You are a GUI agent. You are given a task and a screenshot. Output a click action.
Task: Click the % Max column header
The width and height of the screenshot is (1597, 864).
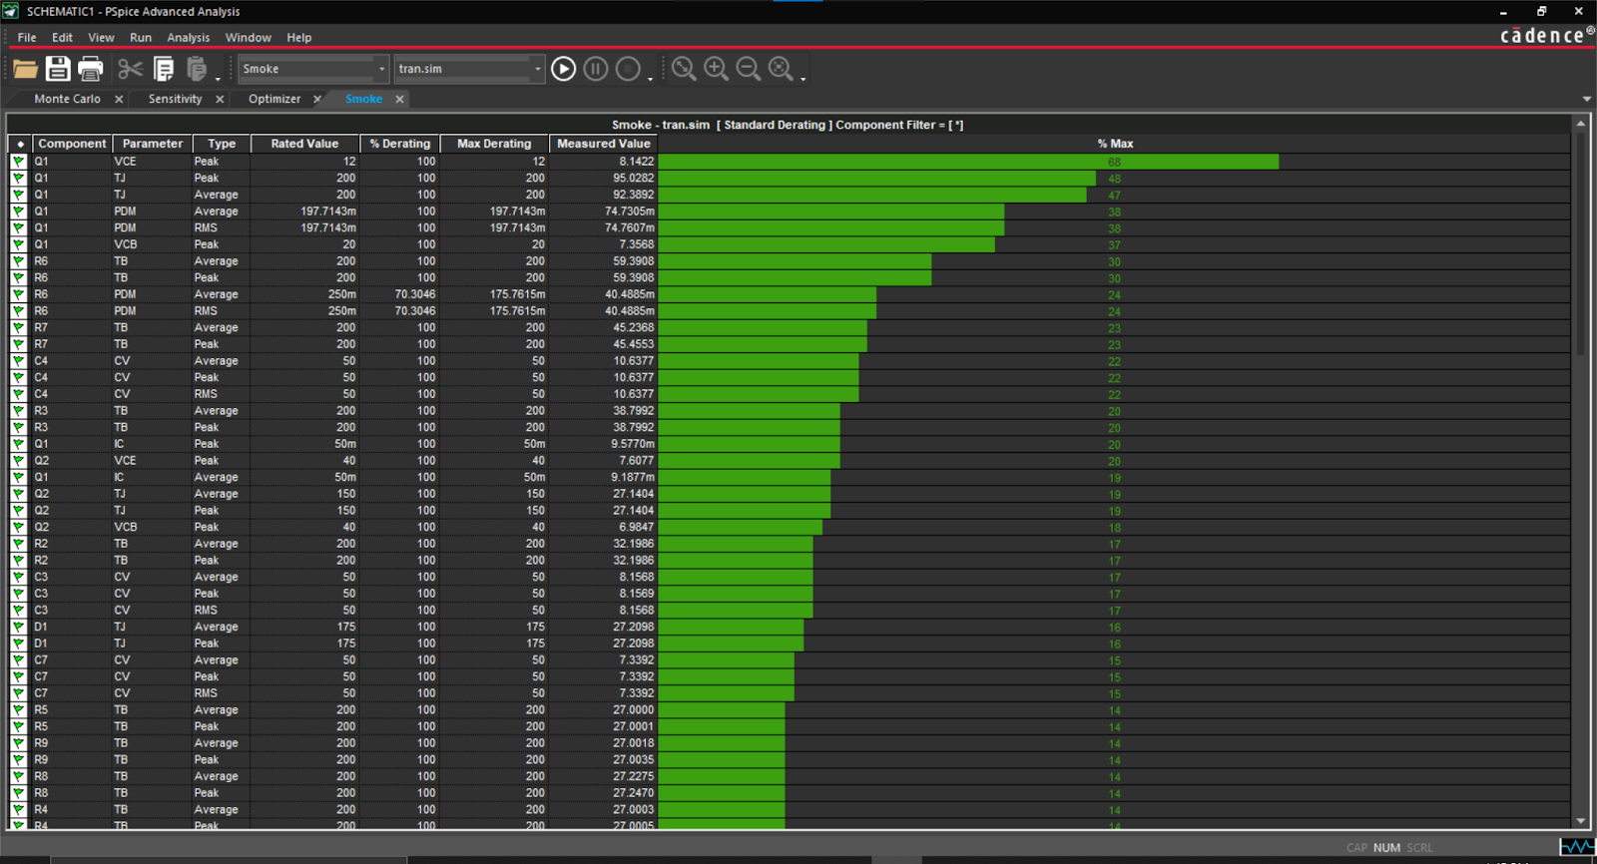tap(1115, 144)
